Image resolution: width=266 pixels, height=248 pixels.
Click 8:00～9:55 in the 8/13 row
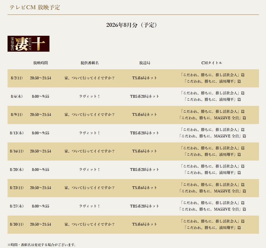point(41,133)
